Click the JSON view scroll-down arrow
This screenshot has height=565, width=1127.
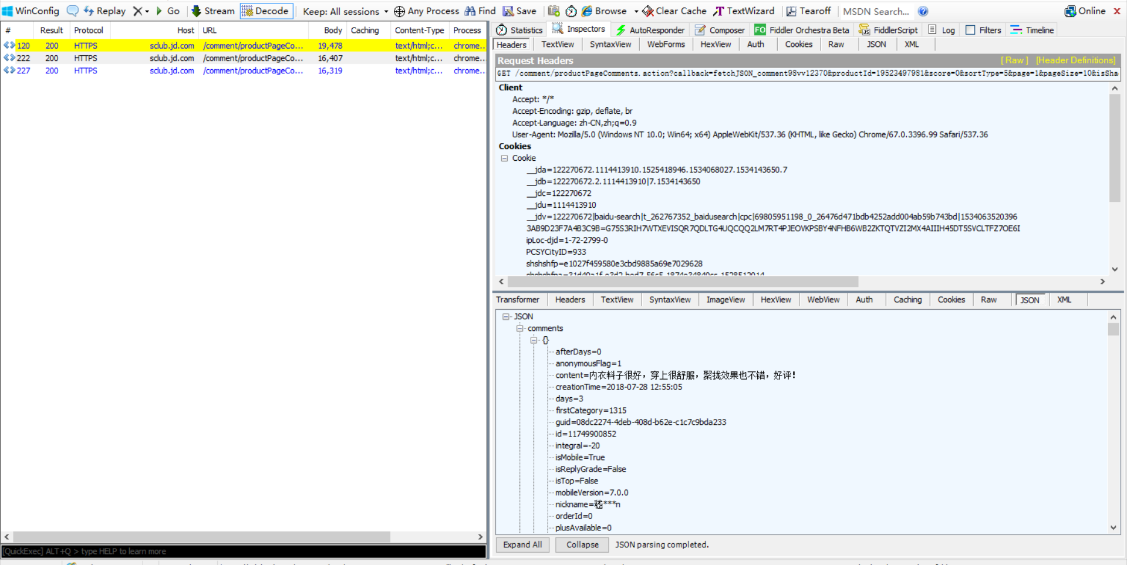click(1113, 527)
